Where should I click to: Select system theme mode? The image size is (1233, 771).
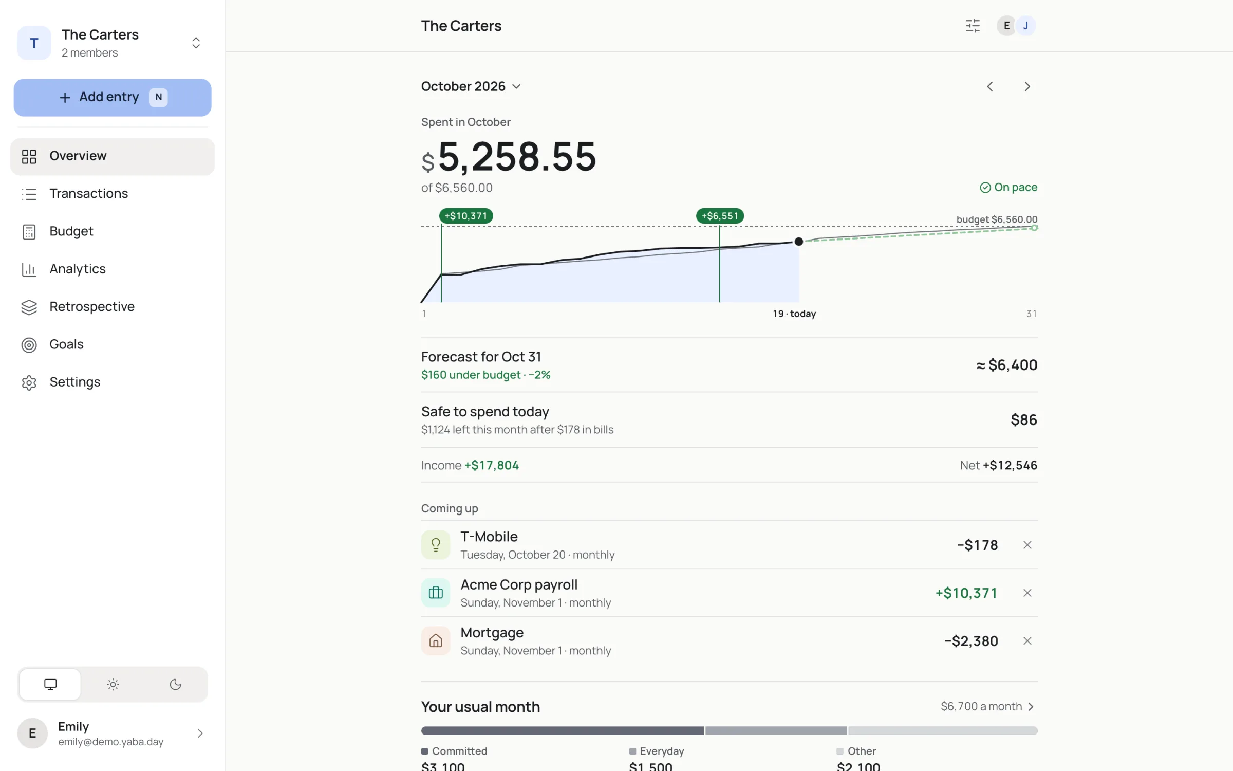pyautogui.click(x=50, y=684)
